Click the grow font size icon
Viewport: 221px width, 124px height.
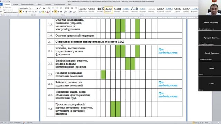(x=37, y=8)
